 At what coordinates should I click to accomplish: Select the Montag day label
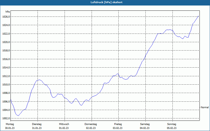[10, 124]
